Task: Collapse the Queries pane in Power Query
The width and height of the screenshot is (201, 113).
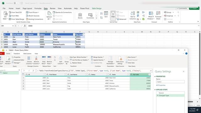Action: point(19,70)
